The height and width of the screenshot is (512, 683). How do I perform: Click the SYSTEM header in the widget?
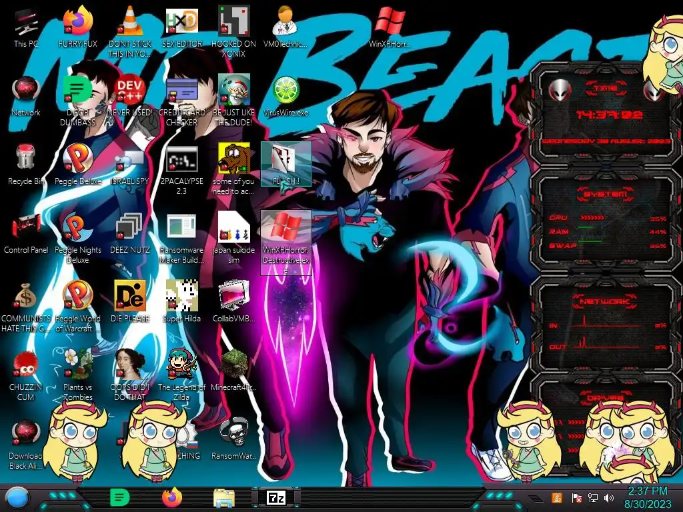tap(606, 194)
